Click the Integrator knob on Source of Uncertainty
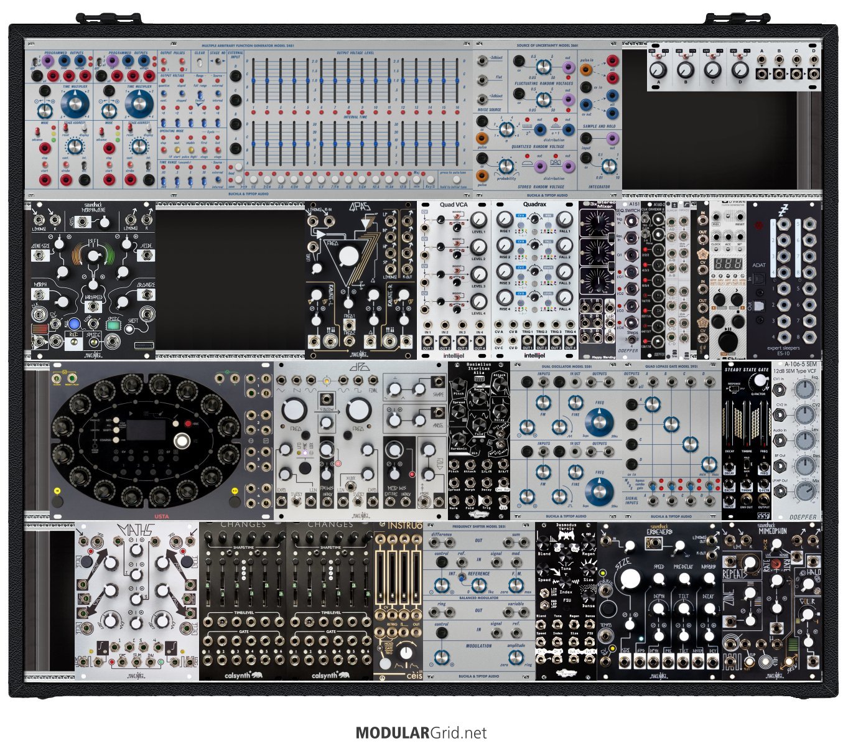The width and height of the screenshot is (843, 746). [x=608, y=166]
